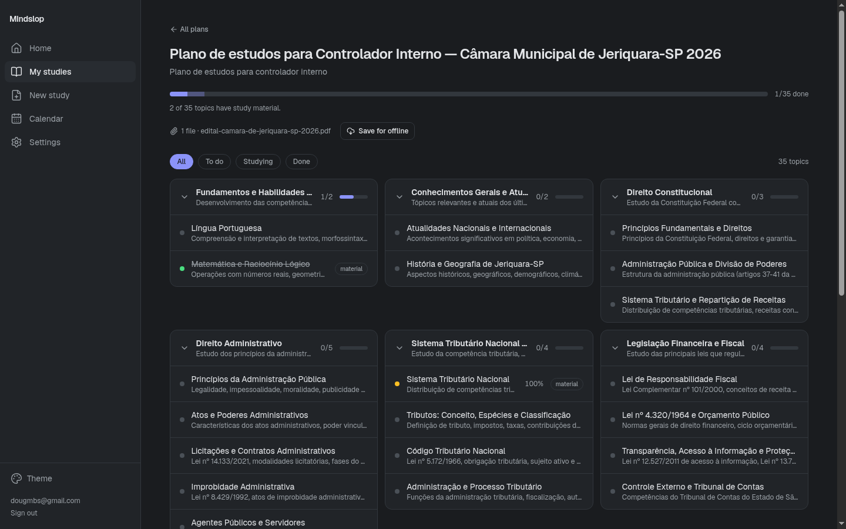Open topic Controle Externo e Tribunal de Contas
This screenshot has height=529, width=846.
(x=704, y=491)
